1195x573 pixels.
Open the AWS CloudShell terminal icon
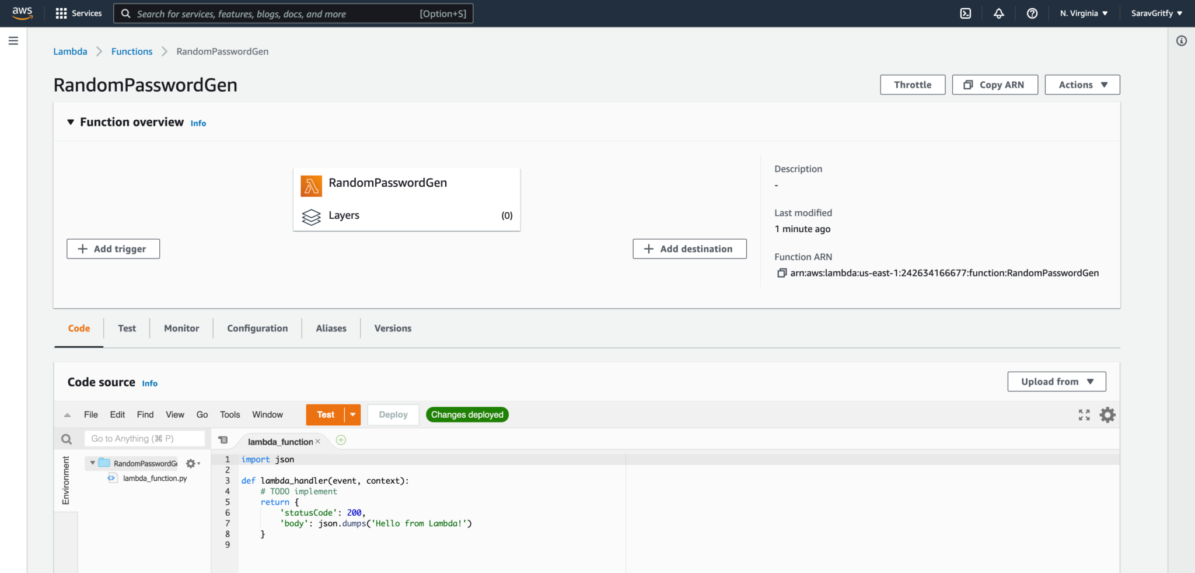[x=965, y=13]
